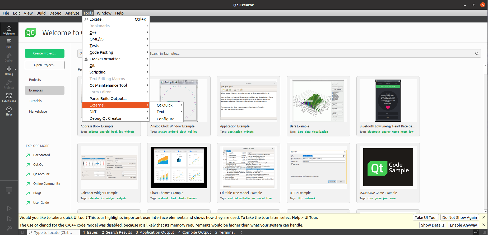Click the Help mode icon in the sidebar

tap(9, 111)
